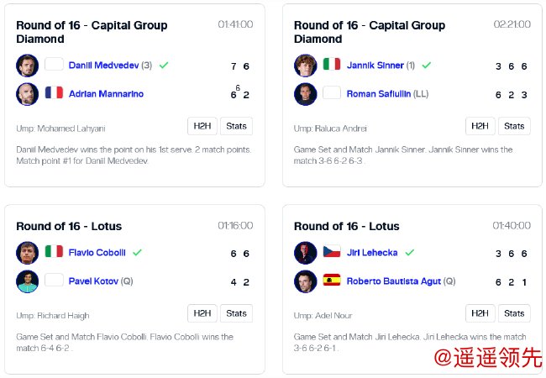The image size is (546, 378).
Task: Click the green winner checkmark beside Sinner
Action: click(427, 65)
